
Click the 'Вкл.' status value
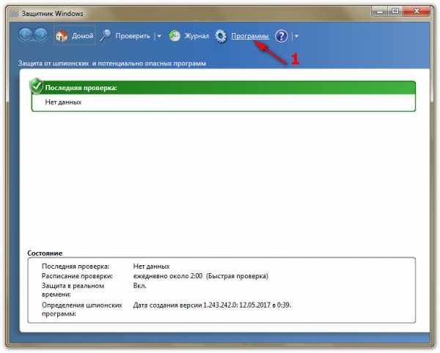coord(140,286)
